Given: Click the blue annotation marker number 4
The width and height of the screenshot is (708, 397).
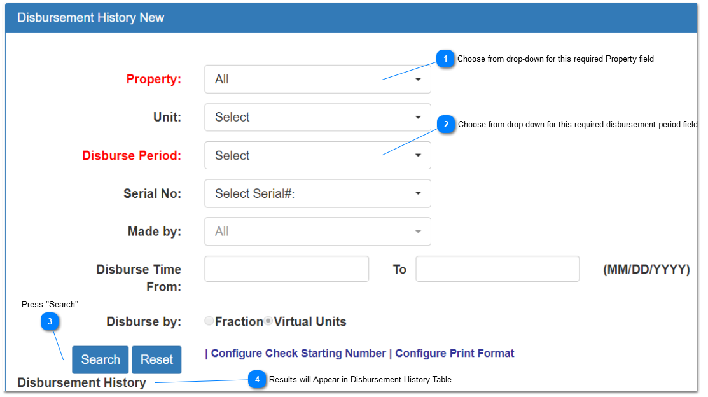Looking at the screenshot, I should (x=257, y=379).
